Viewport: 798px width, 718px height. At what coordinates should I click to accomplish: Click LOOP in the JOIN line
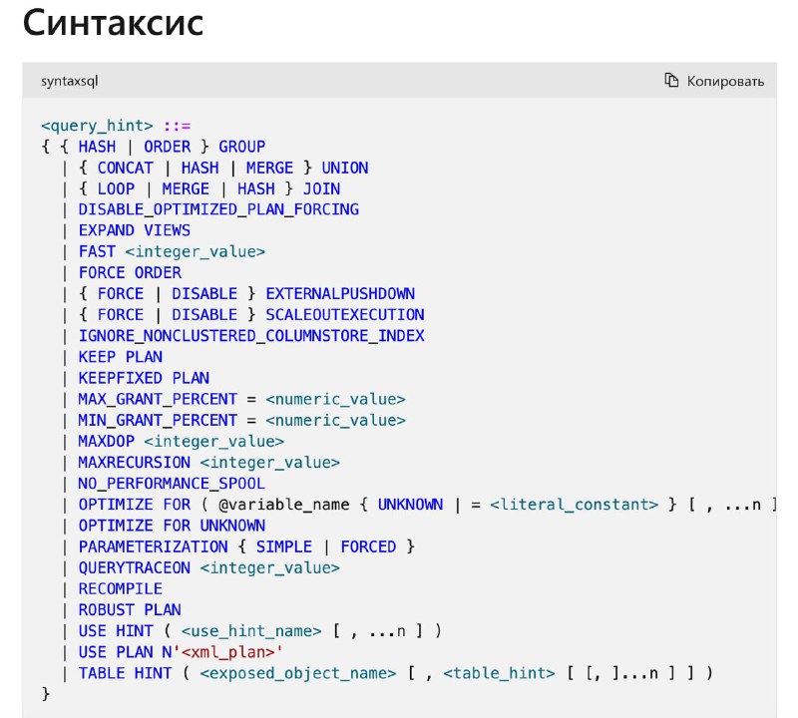116,188
